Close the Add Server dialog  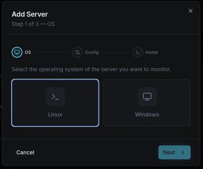click(x=191, y=11)
